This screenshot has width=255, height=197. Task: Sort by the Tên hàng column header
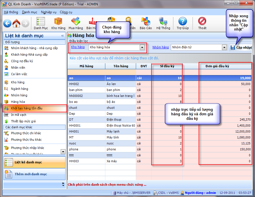click(121, 66)
